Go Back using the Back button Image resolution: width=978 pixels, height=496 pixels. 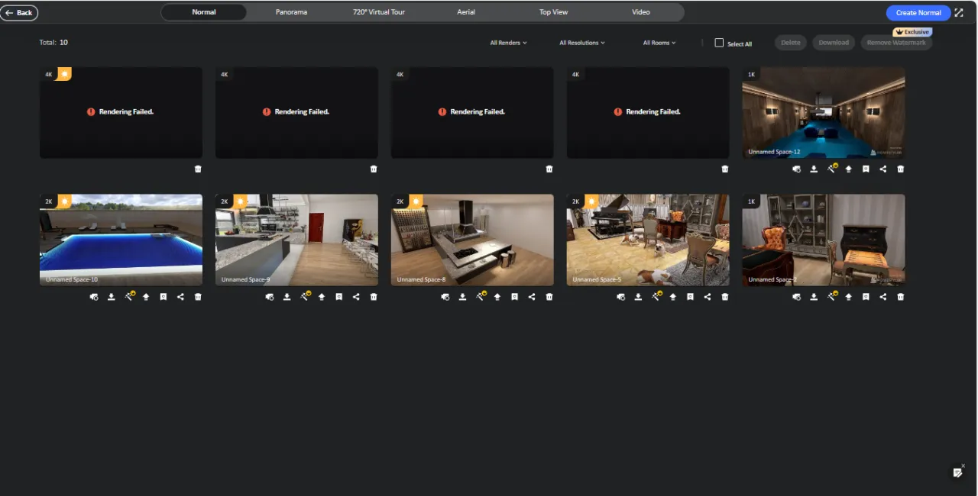[x=19, y=13]
